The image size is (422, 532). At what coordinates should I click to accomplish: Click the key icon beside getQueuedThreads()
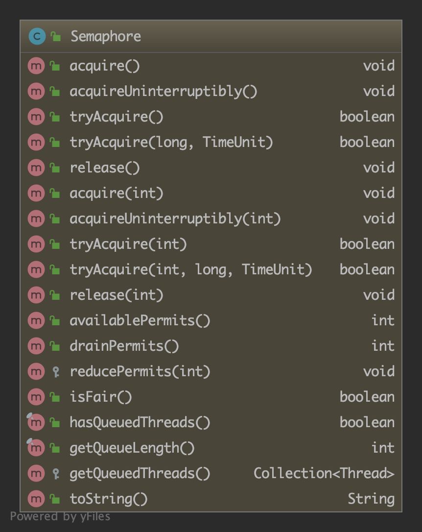(55, 474)
